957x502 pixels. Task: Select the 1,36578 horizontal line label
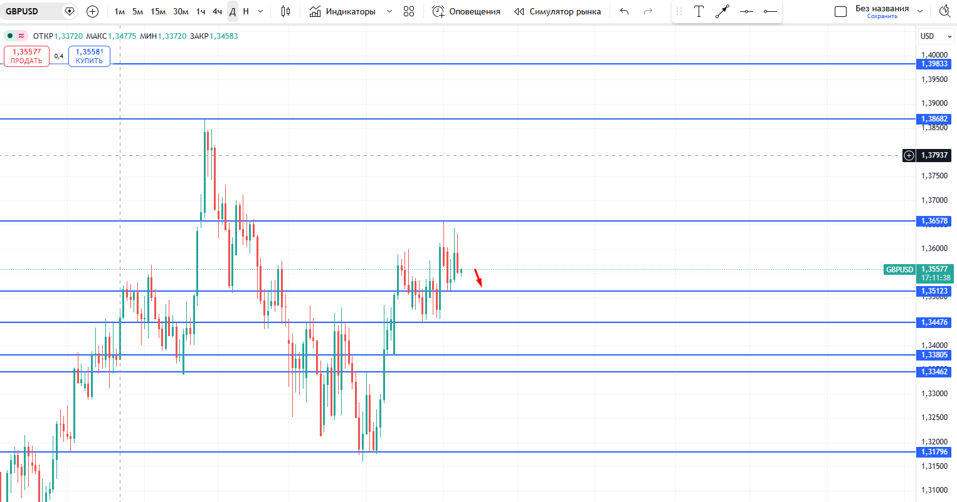click(x=934, y=221)
